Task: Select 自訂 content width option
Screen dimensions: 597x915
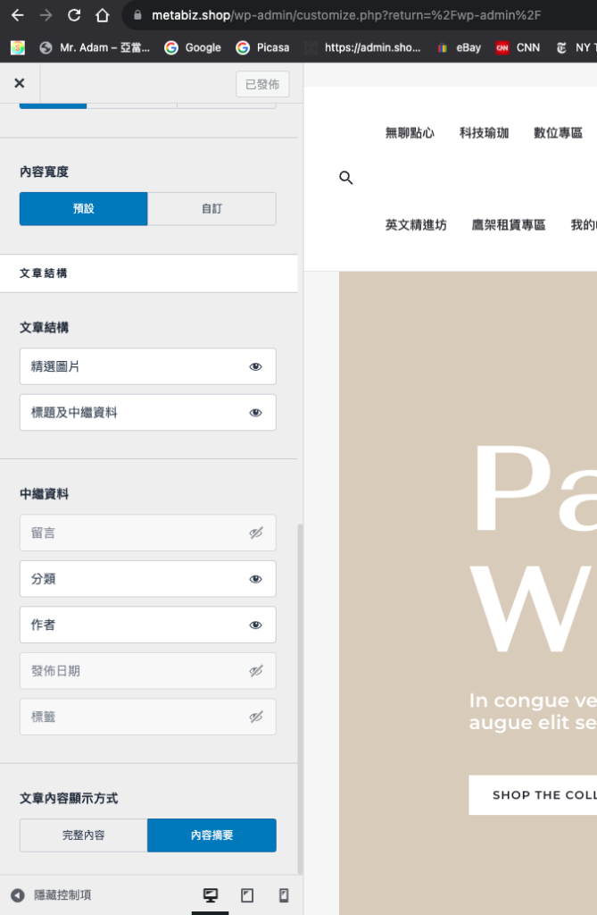Action: click(211, 208)
